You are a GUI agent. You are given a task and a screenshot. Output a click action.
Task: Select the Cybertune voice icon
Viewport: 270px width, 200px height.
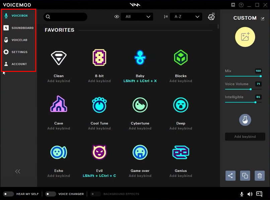140,105
